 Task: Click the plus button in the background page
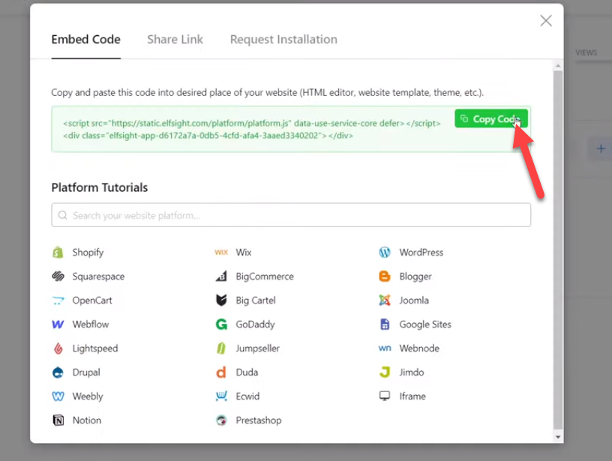(x=601, y=148)
